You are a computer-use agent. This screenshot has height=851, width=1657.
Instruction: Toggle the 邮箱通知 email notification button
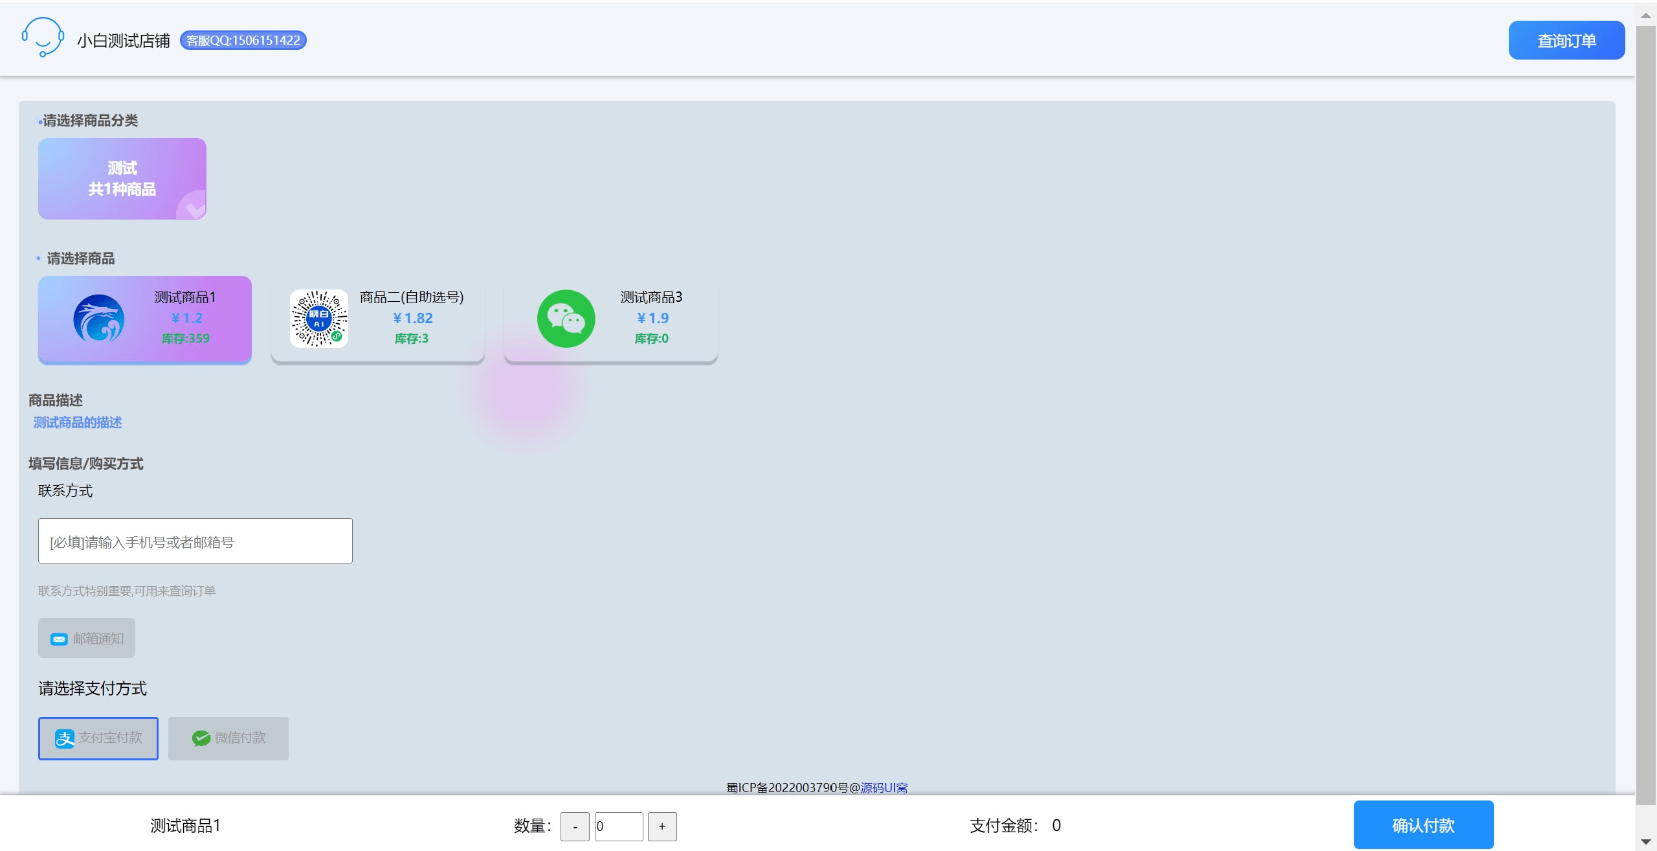[87, 638]
